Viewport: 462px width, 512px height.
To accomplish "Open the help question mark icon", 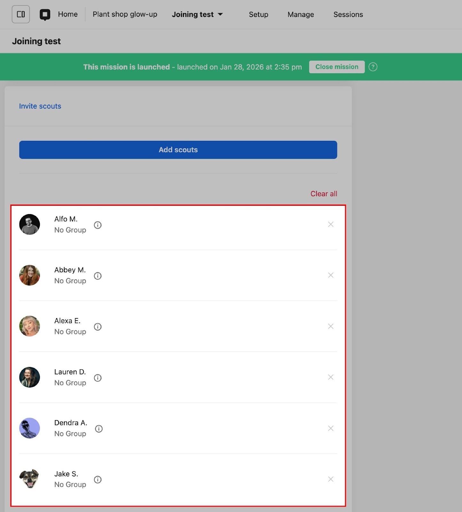I will [373, 67].
